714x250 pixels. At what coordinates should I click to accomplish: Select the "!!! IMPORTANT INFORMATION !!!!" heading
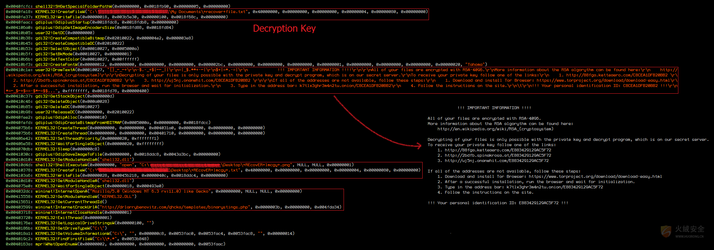click(x=494, y=108)
